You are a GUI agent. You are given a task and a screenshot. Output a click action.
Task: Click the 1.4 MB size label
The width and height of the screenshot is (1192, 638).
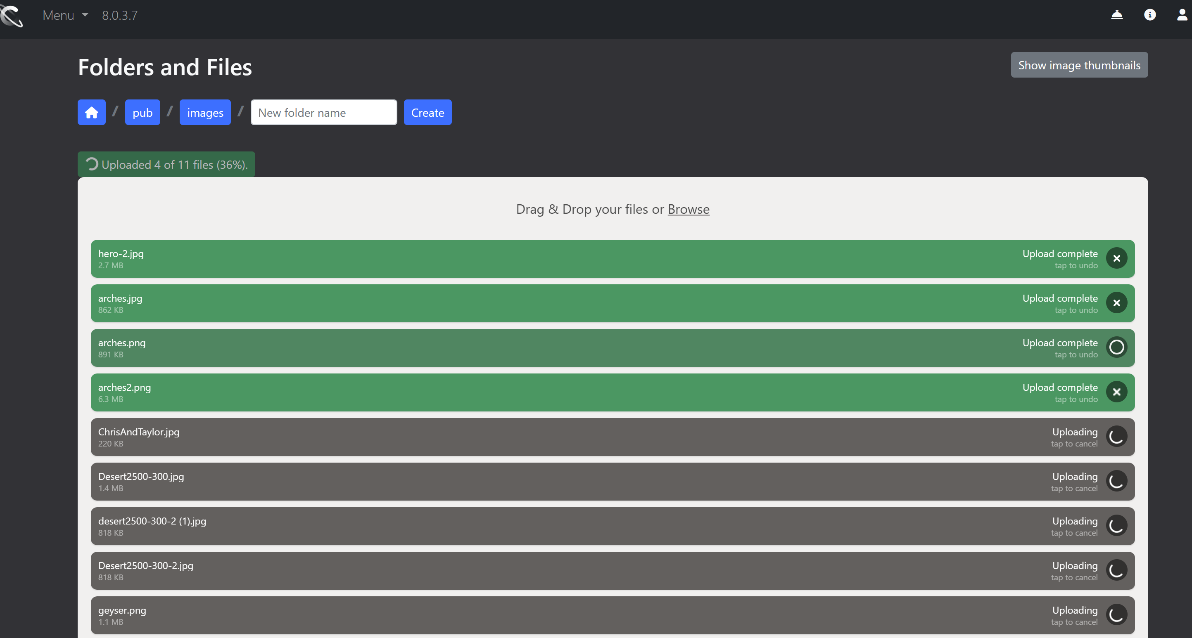tap(111, 488)
